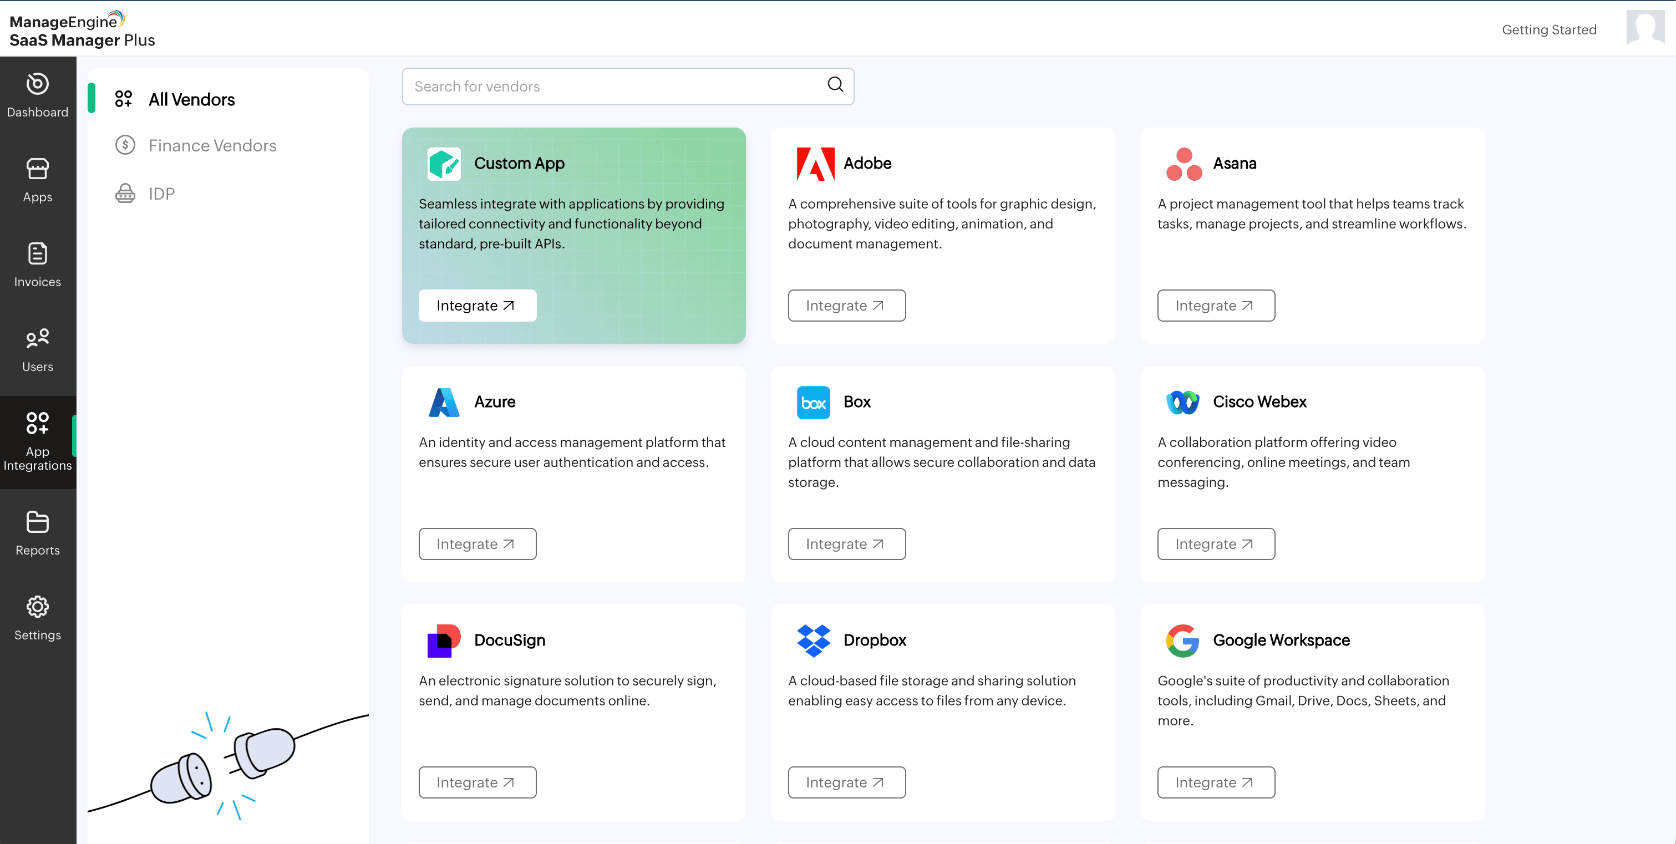Open App Integrations in sidebar
Image resolution: width=1676 pixels, height=844 pixels.
[x=37, y=441]
